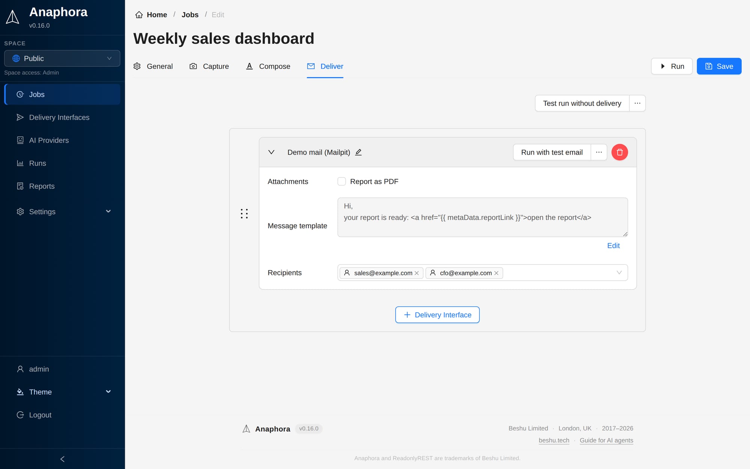Click Edit link under message template
The width and height of the screenshot is (750, 469).
(613, 246)
